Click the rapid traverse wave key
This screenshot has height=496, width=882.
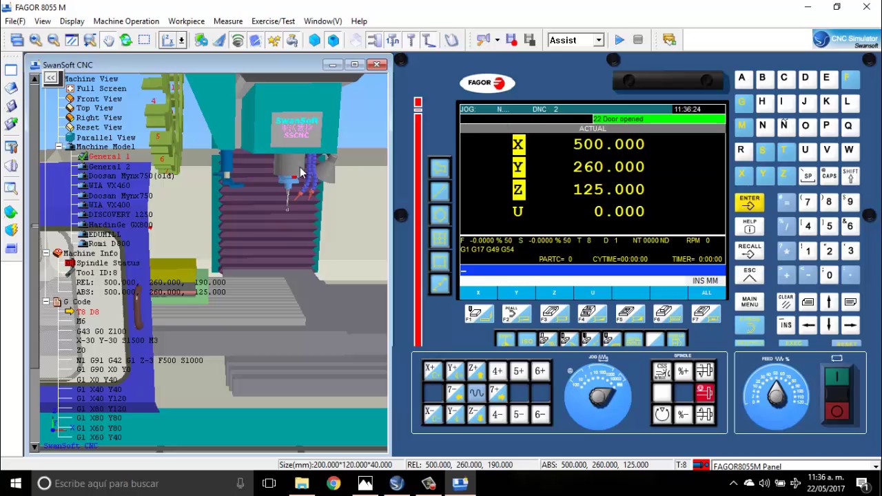tap(475, 393)
